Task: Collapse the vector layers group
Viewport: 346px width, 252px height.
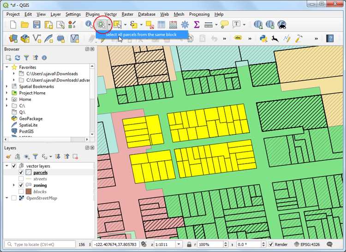Action: pyautogui.click(x=7, y=166)
